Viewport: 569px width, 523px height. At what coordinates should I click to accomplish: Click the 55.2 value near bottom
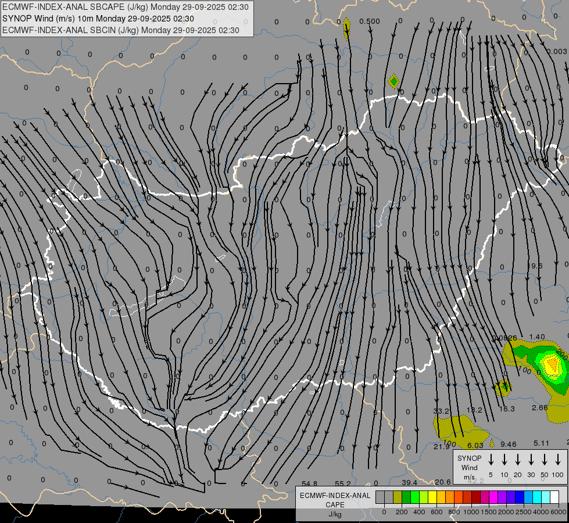[342, 484]
